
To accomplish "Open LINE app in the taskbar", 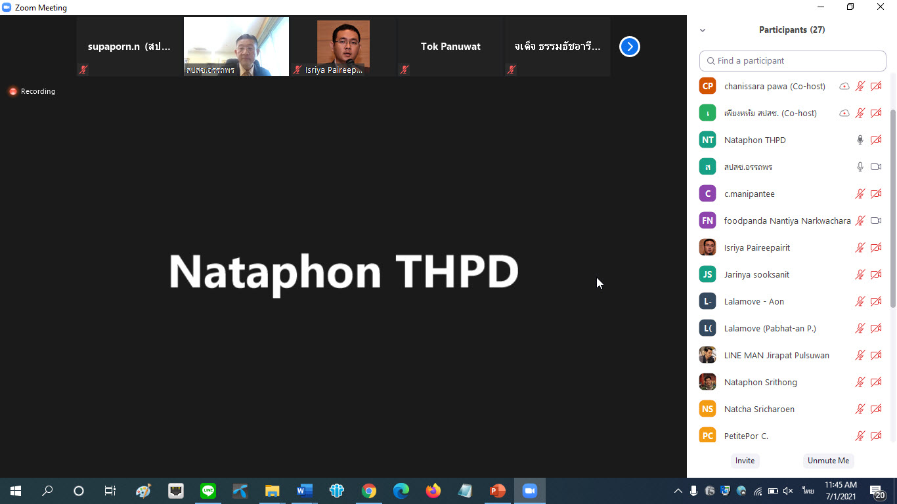I will [208, 491].
